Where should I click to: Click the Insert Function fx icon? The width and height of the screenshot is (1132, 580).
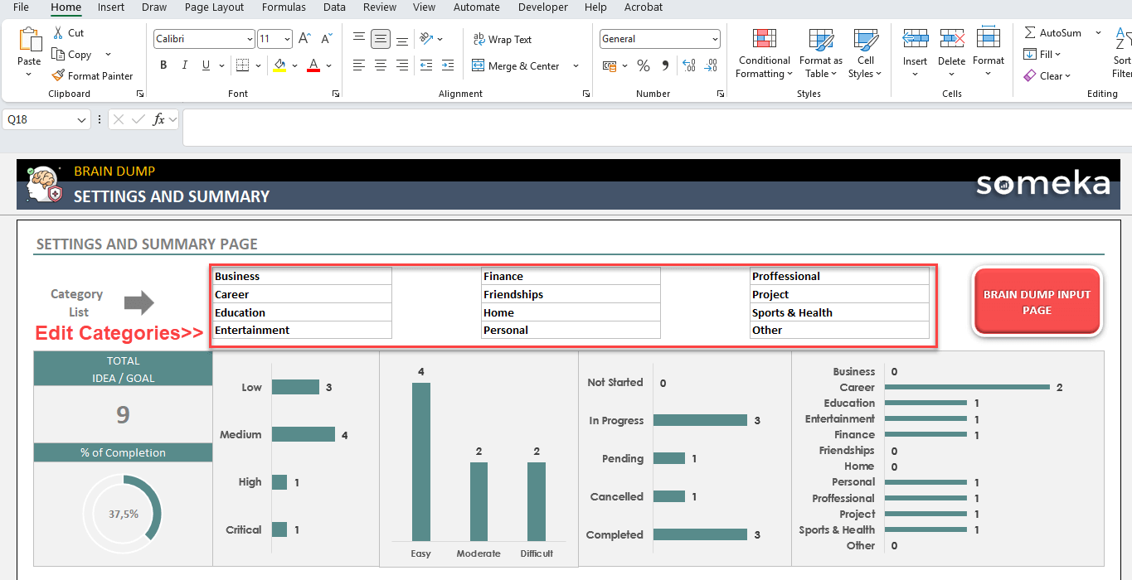[x=158, y=120]
